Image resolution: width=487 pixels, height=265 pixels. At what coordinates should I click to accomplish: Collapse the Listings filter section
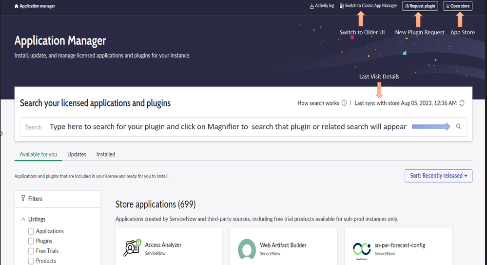[23, 219]
